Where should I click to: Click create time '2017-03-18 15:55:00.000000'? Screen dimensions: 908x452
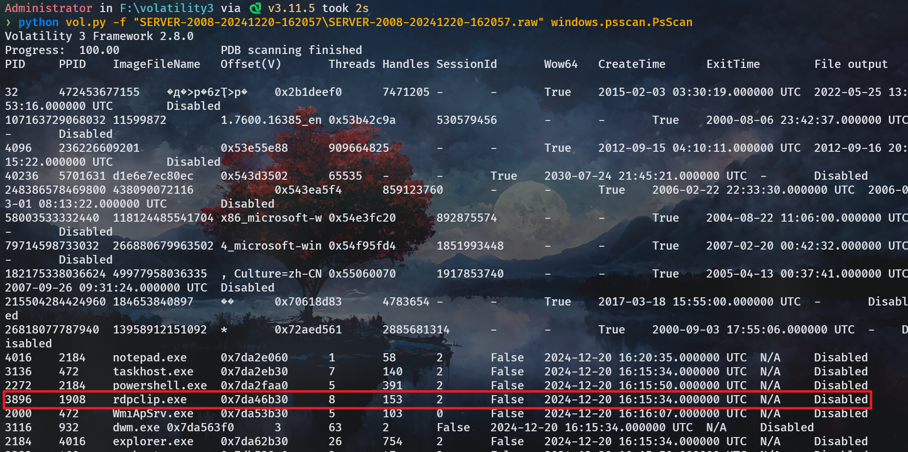click(x=686, y=302)
